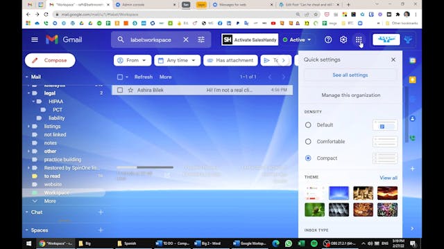The width and height of the screenshot is (444, 249).
Task: Open WhatsApp from the taskbar
Action: coord(289,243)
